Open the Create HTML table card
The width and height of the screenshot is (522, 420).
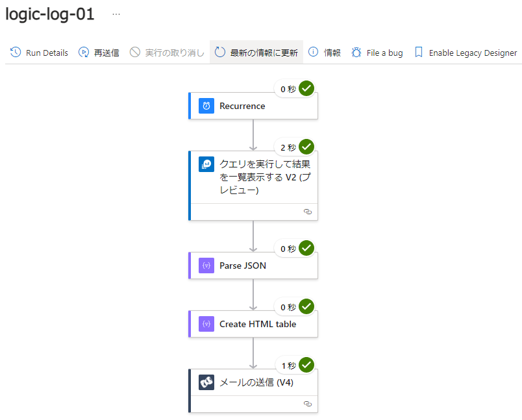pos(253,324)
